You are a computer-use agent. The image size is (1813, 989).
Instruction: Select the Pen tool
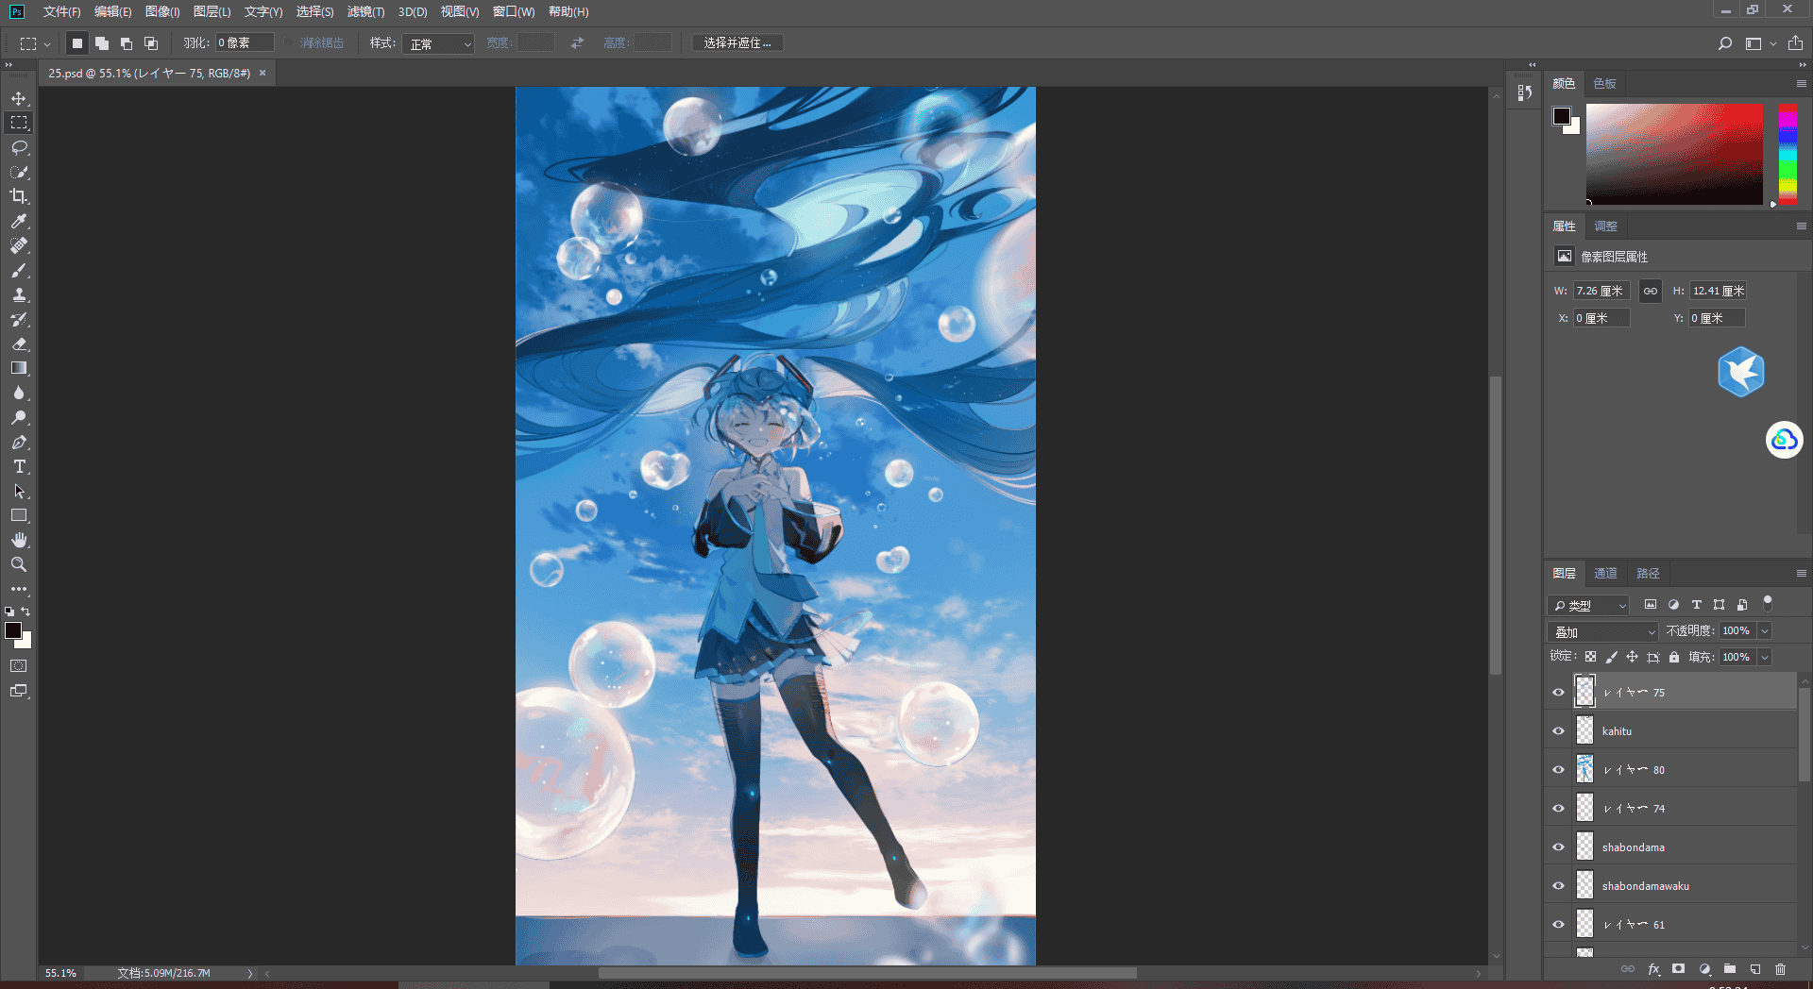(19, 442)
